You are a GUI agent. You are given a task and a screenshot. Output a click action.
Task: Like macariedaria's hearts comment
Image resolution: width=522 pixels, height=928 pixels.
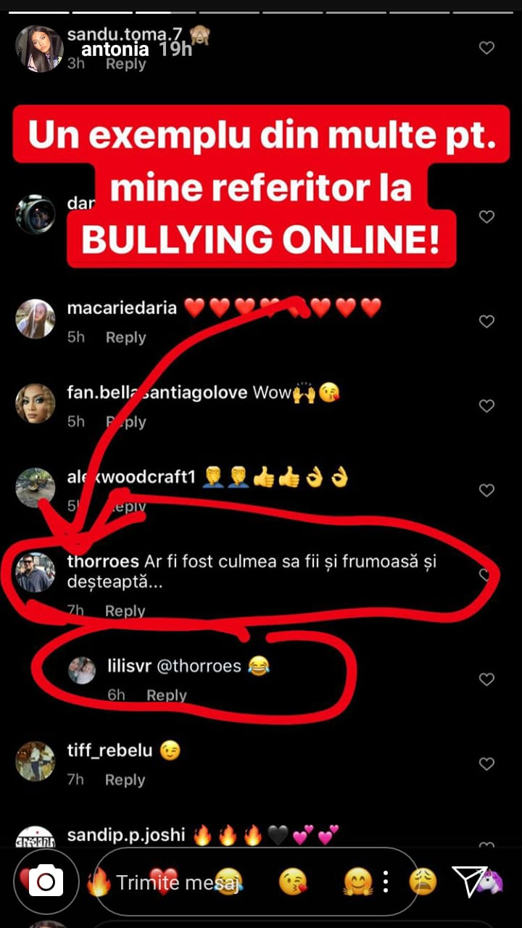[x=486, y=321]
